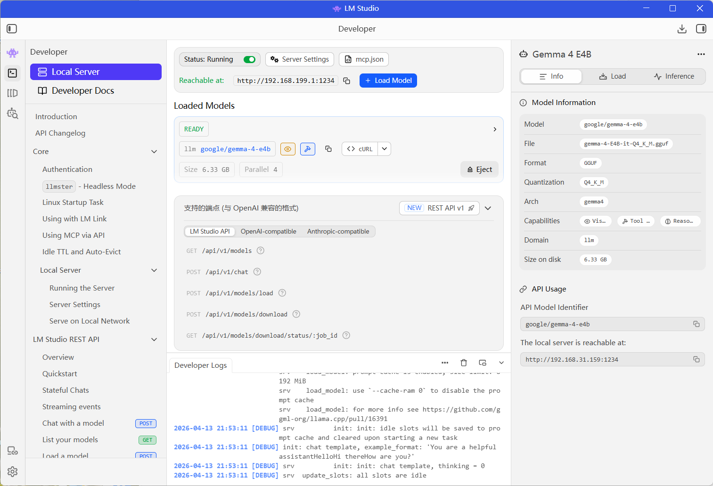The image size is (713, 486).
Task: Clear the Developer Logs with trash icon
Action: coord(464,363)
